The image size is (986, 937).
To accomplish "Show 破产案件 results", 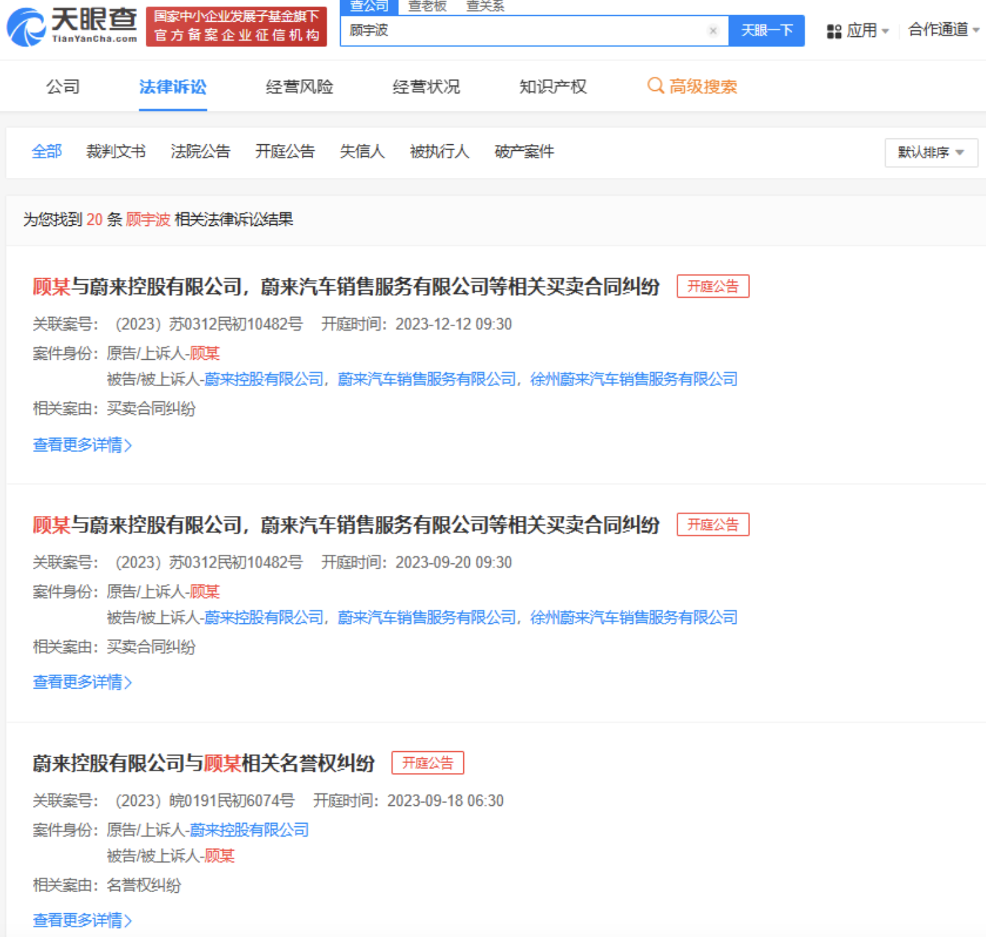I will pyautogui.click(x=524, y=152).
